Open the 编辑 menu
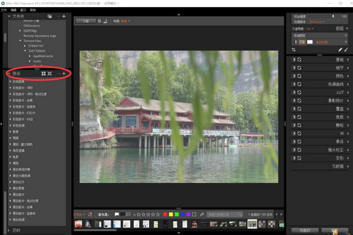The height and width of the screenshot is (235, 353). point(13,10)
